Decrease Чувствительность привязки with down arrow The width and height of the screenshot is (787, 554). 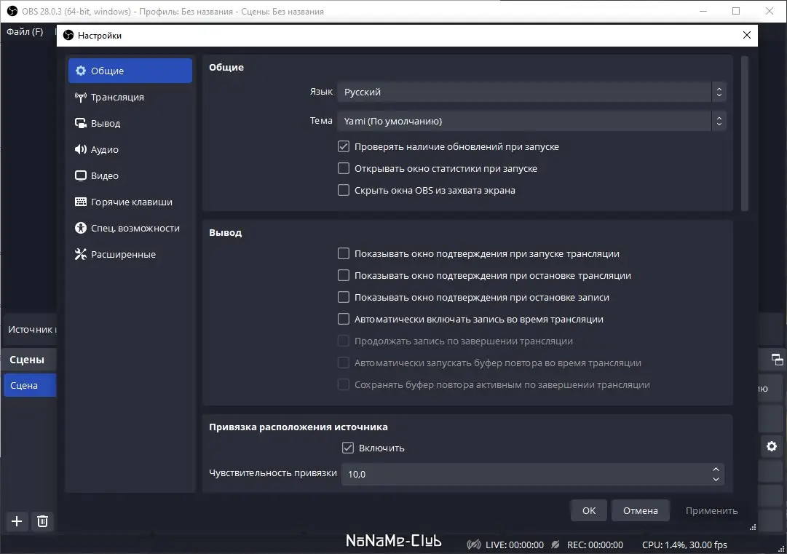click(x=716, y=479)
